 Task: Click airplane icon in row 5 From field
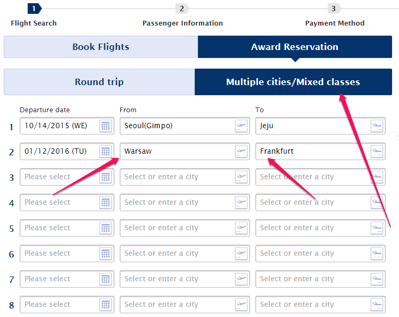click(x=241, y=228)
